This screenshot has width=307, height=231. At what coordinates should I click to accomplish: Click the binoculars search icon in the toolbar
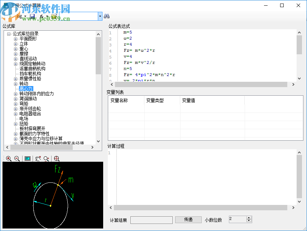tap(106, 16)
